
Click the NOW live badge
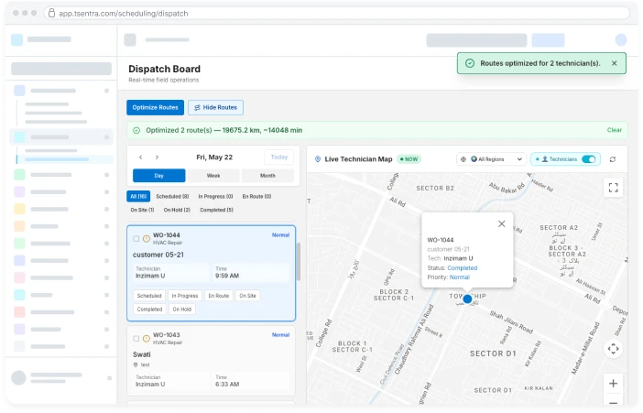[409, 159]
